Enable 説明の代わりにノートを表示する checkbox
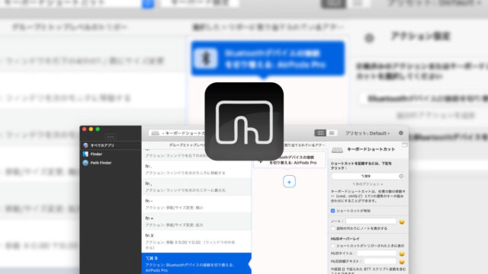The width and height of the screenshot is (488, 274). [332, 228]
